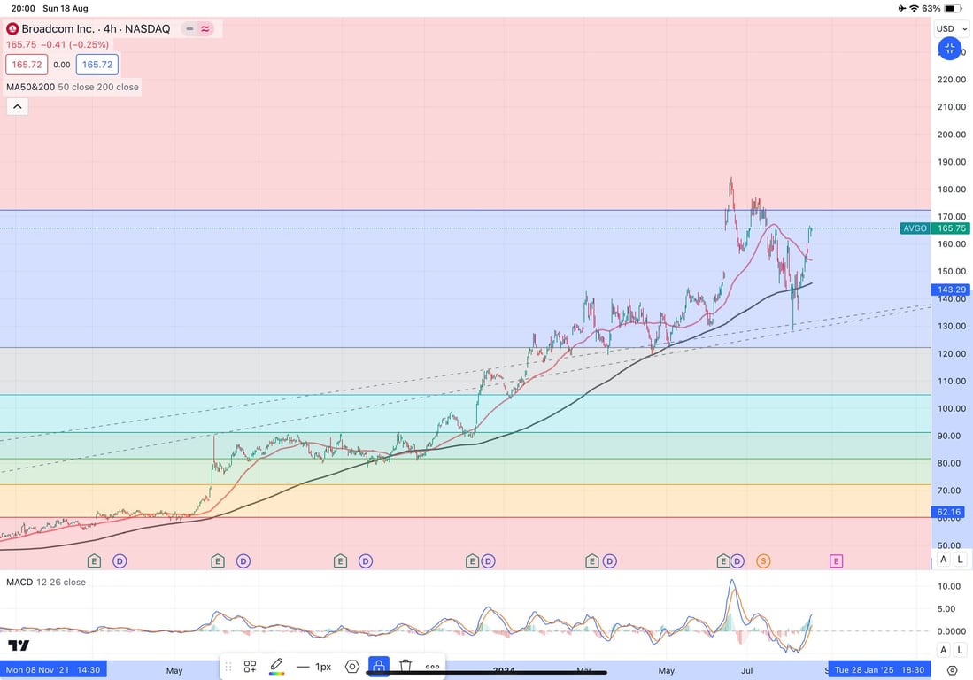Open the USD currency dropdown

pos(951,28)
